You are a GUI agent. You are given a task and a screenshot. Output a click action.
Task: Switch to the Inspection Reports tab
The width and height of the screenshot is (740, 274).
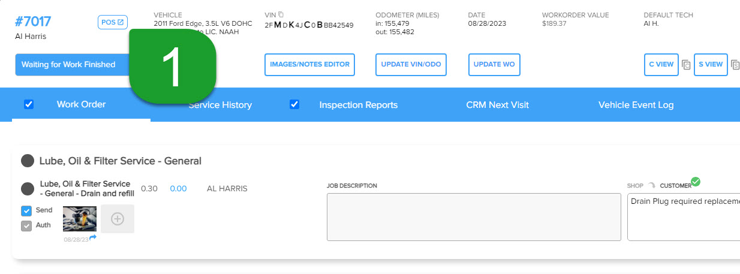pos(359,105)
